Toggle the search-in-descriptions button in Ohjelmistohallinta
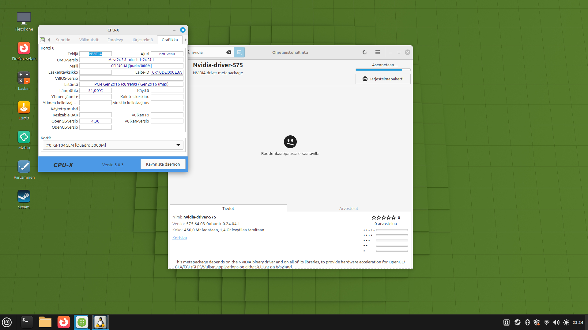588x330 pixels. pyautogui.click(x=239, y=52)
